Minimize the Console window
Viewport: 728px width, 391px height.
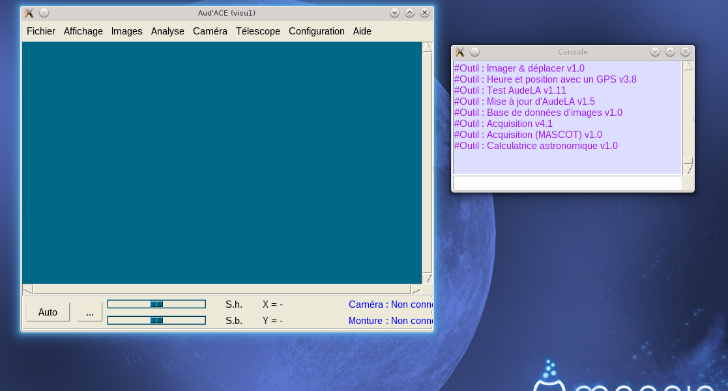[655, 52]
